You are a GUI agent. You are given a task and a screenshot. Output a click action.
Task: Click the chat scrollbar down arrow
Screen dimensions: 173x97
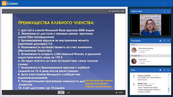click(169, 93)
